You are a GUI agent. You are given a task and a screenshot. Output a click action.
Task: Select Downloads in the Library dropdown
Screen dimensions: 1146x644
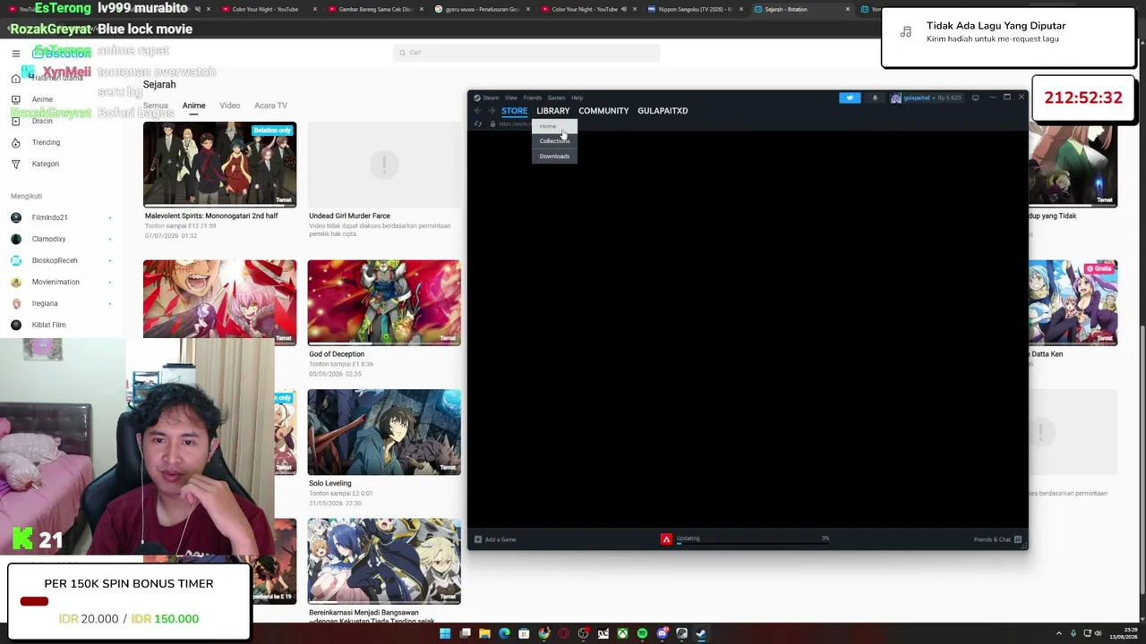pyautogui.click(x=554, y=157)
